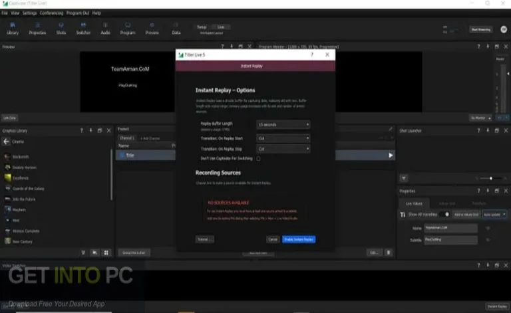Click help question mark in Titler Live dialog
Screen dimensions: 511x313
[x=312, y=54]
